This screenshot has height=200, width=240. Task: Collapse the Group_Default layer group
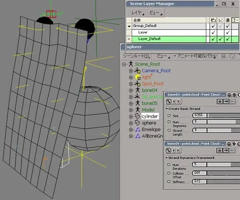click(x=129, y=26)
